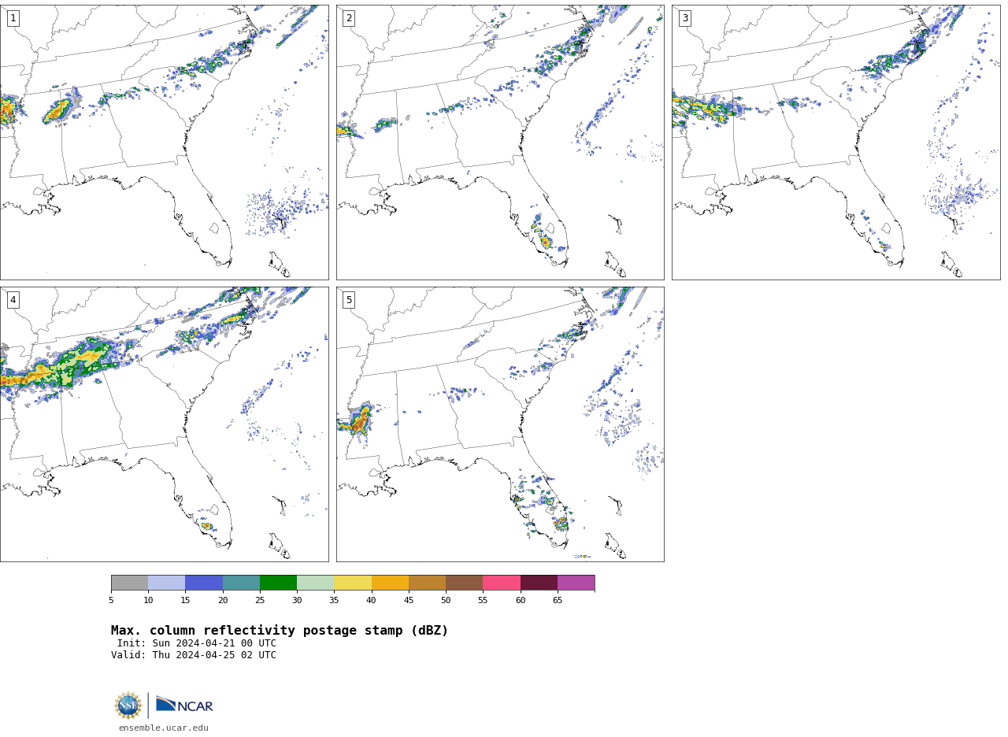The width and height of the screenshot is (1008, 737).
Task: Click the colorbar tick label 50
Action: pyautogui.click(x=446, y=601)
